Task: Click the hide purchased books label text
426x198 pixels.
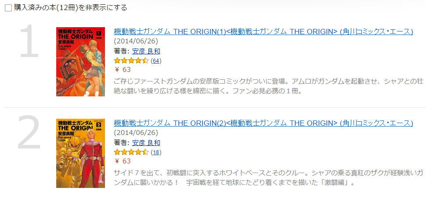Action: [x=70, y=8]
